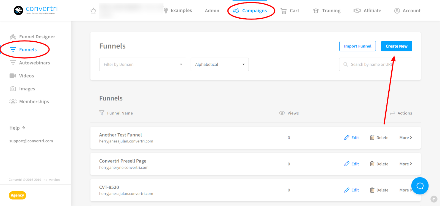The height and width of the screenshot is (206, 440).
Task: Select Memberships in the sidebar
Action: tap(34, 102)
